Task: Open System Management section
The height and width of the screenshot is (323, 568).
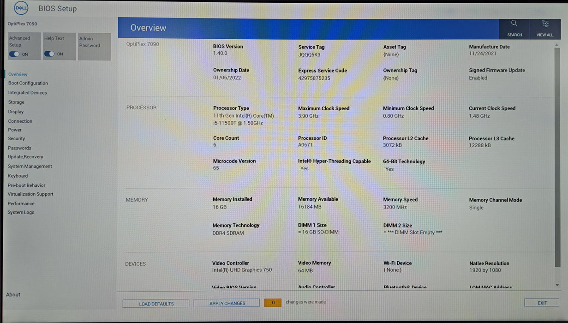Action: point(30,166)
